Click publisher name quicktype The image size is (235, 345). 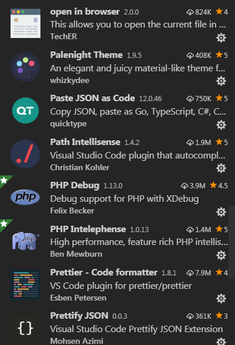coord(69,124)
